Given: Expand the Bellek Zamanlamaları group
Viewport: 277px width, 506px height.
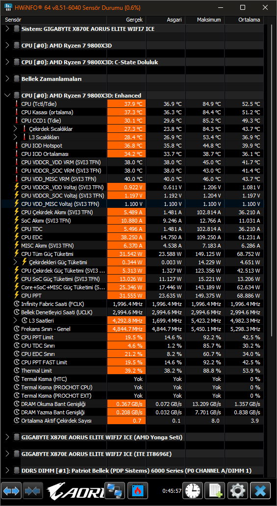Looking at the screenshot, I should (x=7, y=79).
